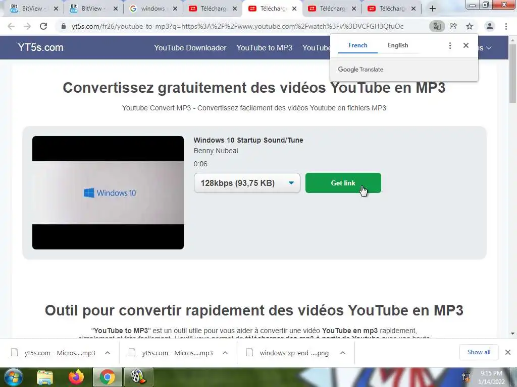Image resolution: width=517 pixels, height=387 pixels.
Task: Close the first BitView tab
Action: point(56,9)
